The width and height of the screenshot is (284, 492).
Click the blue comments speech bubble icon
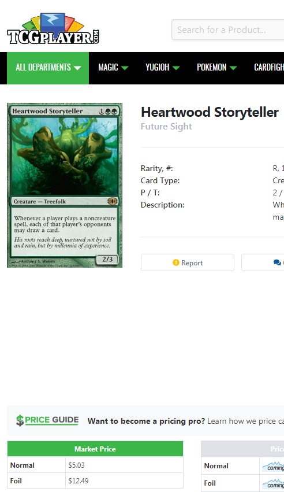[x=277, y=262]
